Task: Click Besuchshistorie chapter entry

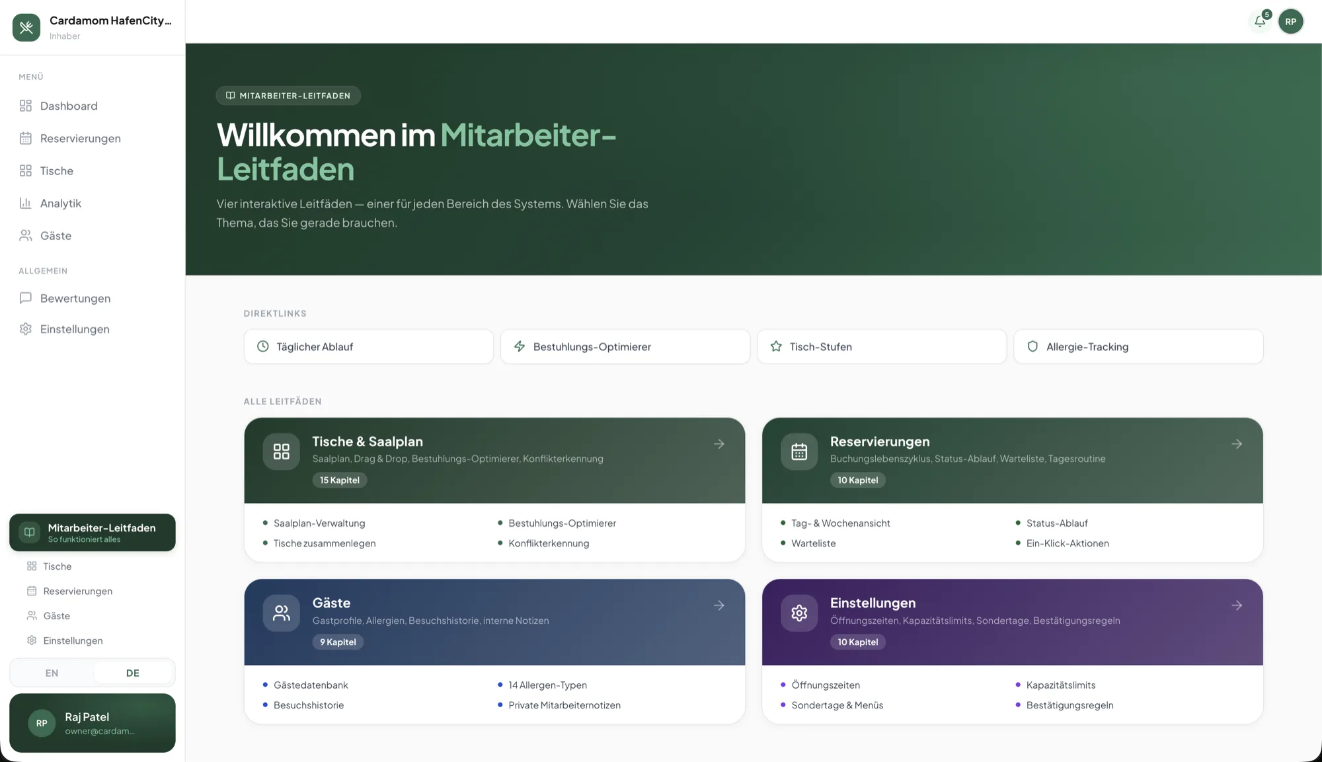Action: 309,705
